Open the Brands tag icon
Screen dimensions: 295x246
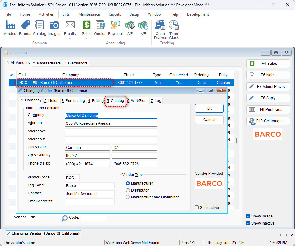[25, 28]
